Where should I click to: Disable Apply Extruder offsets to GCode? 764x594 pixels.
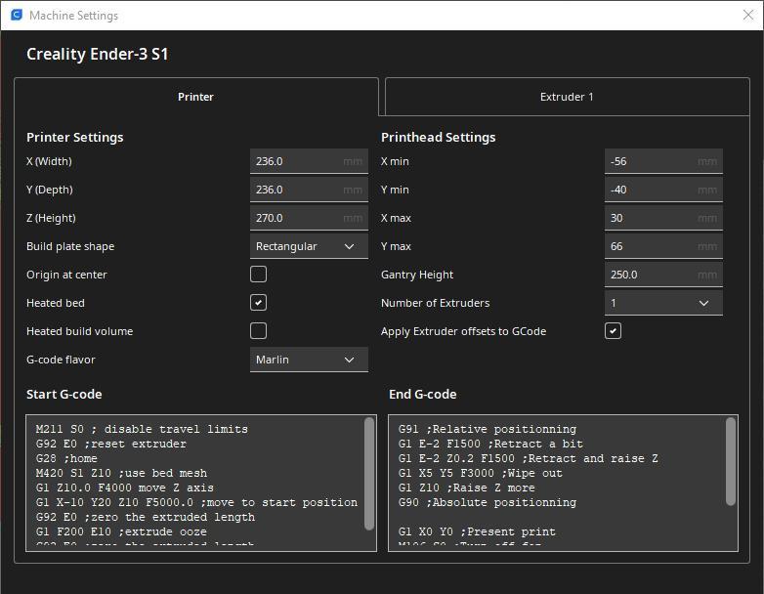coord(613,331)
